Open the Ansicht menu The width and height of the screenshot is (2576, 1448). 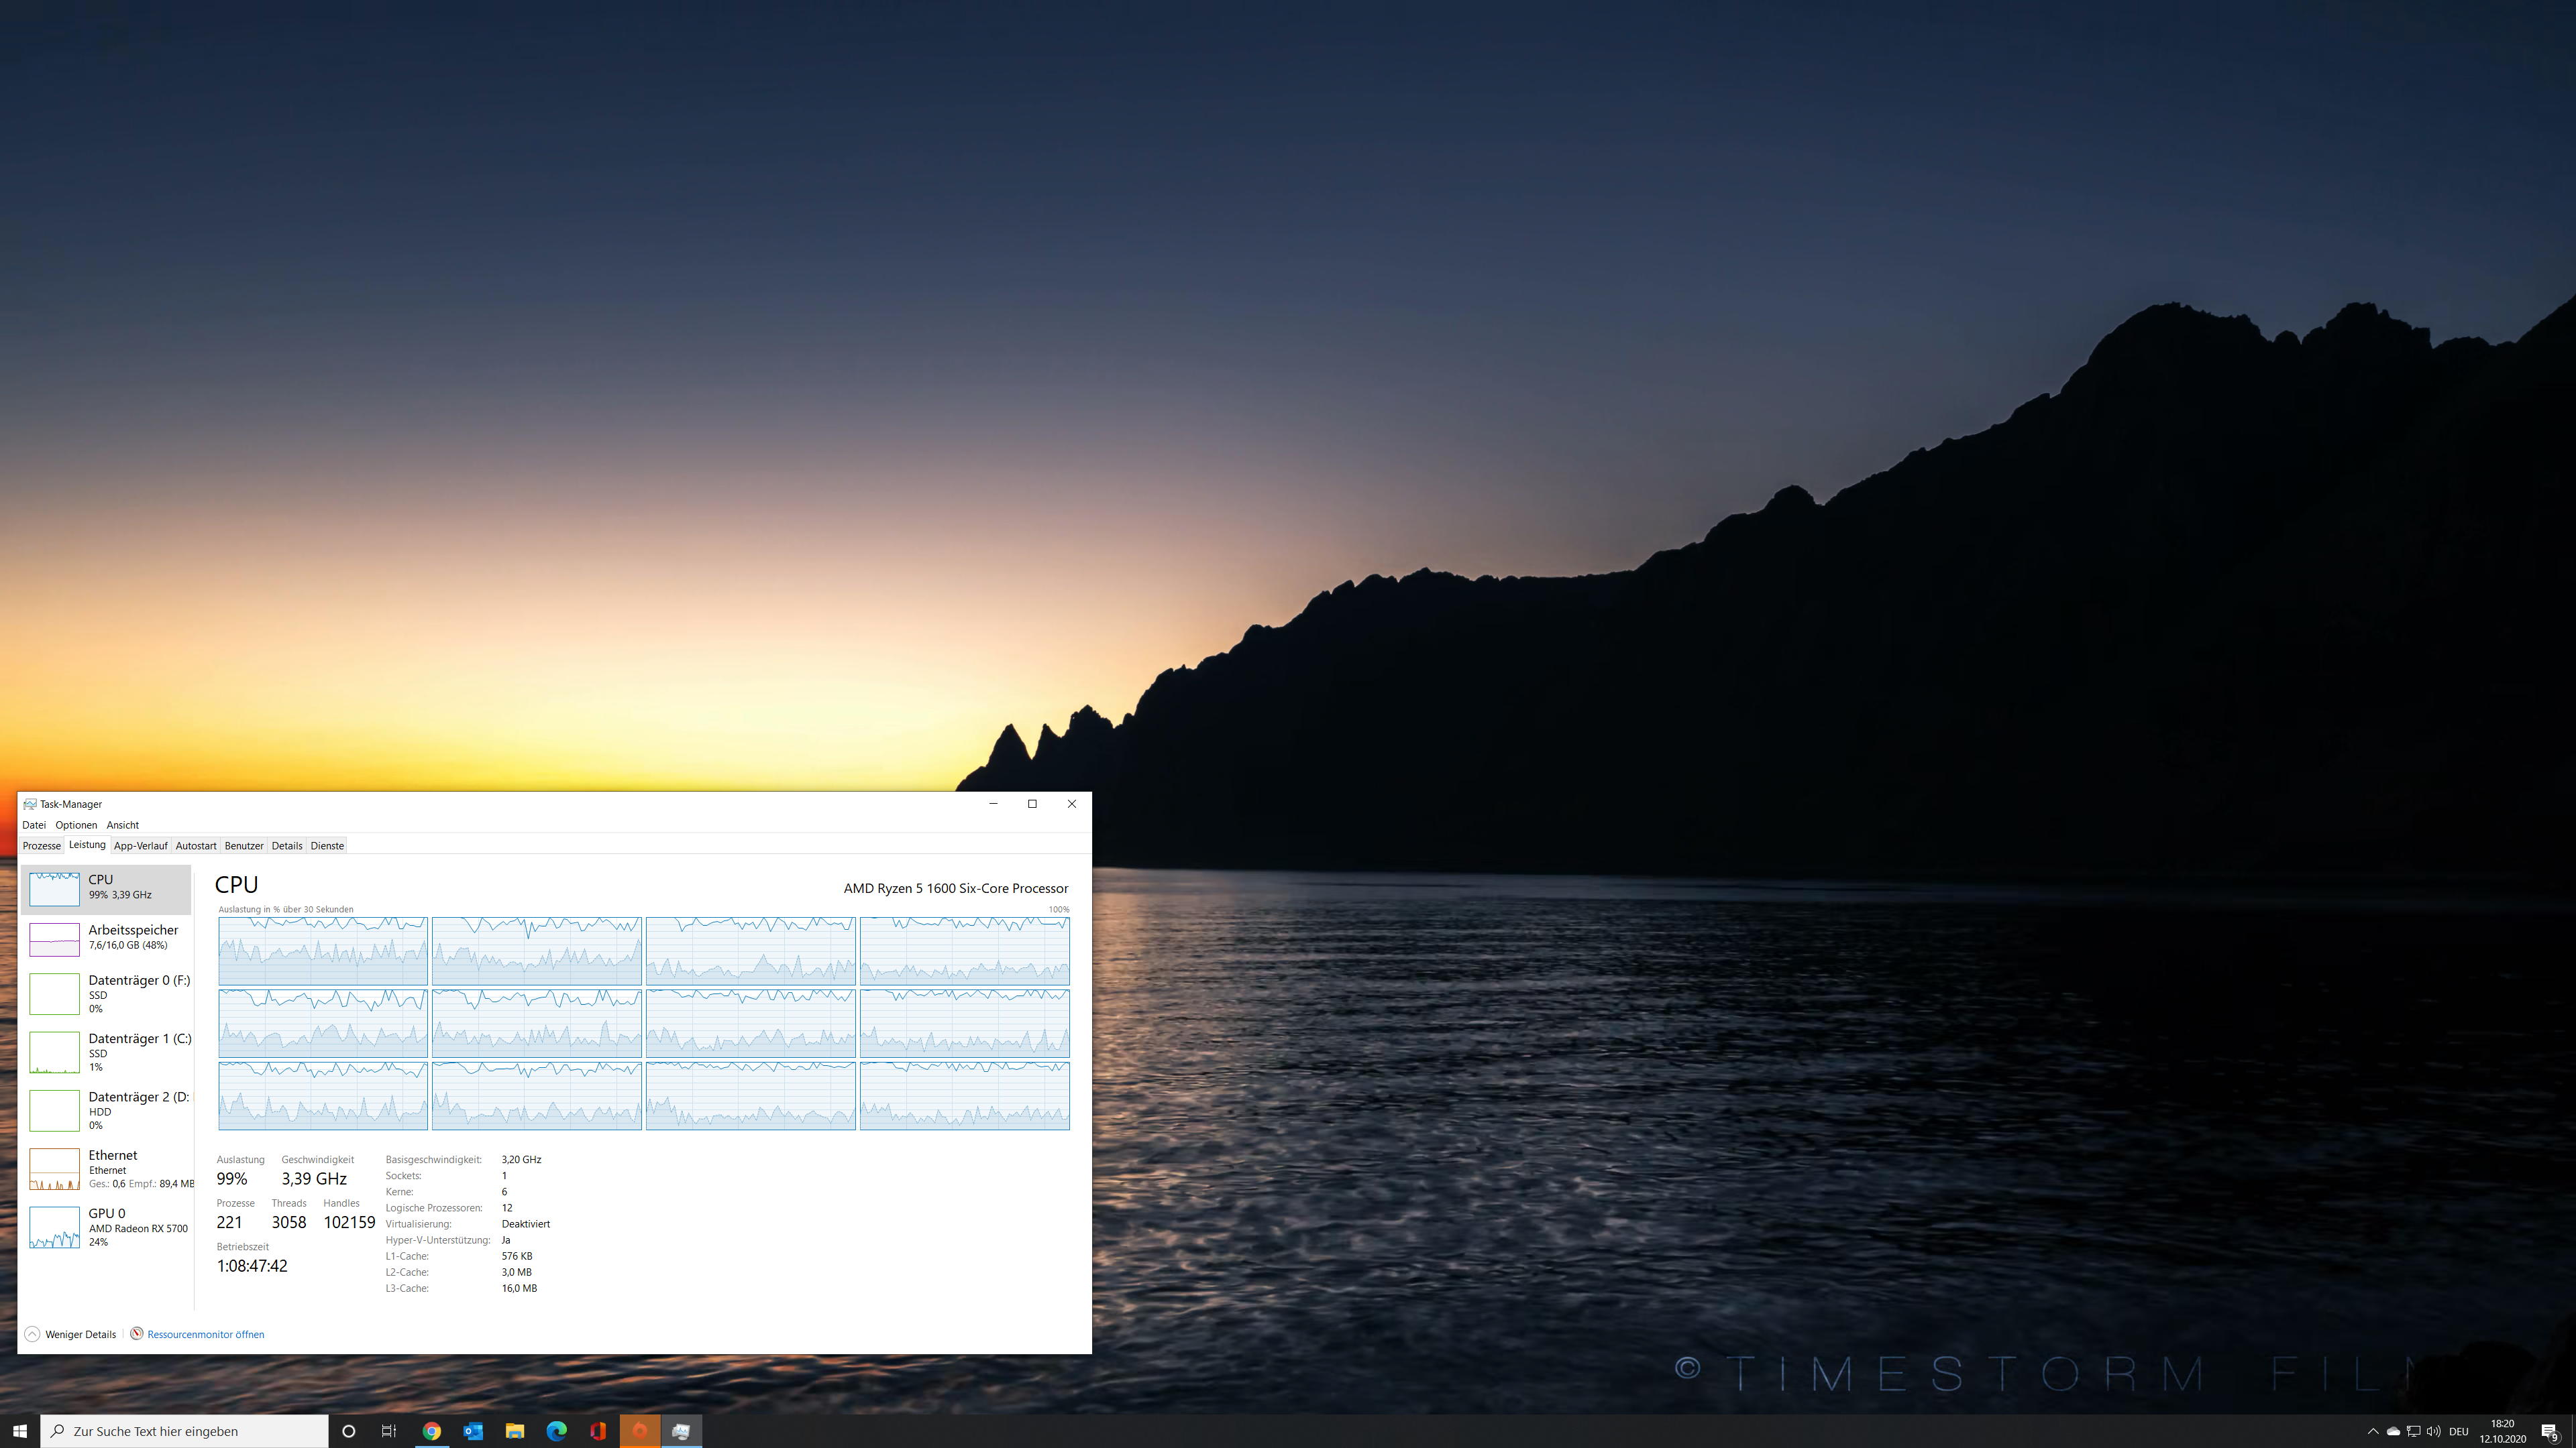point(122,825)
